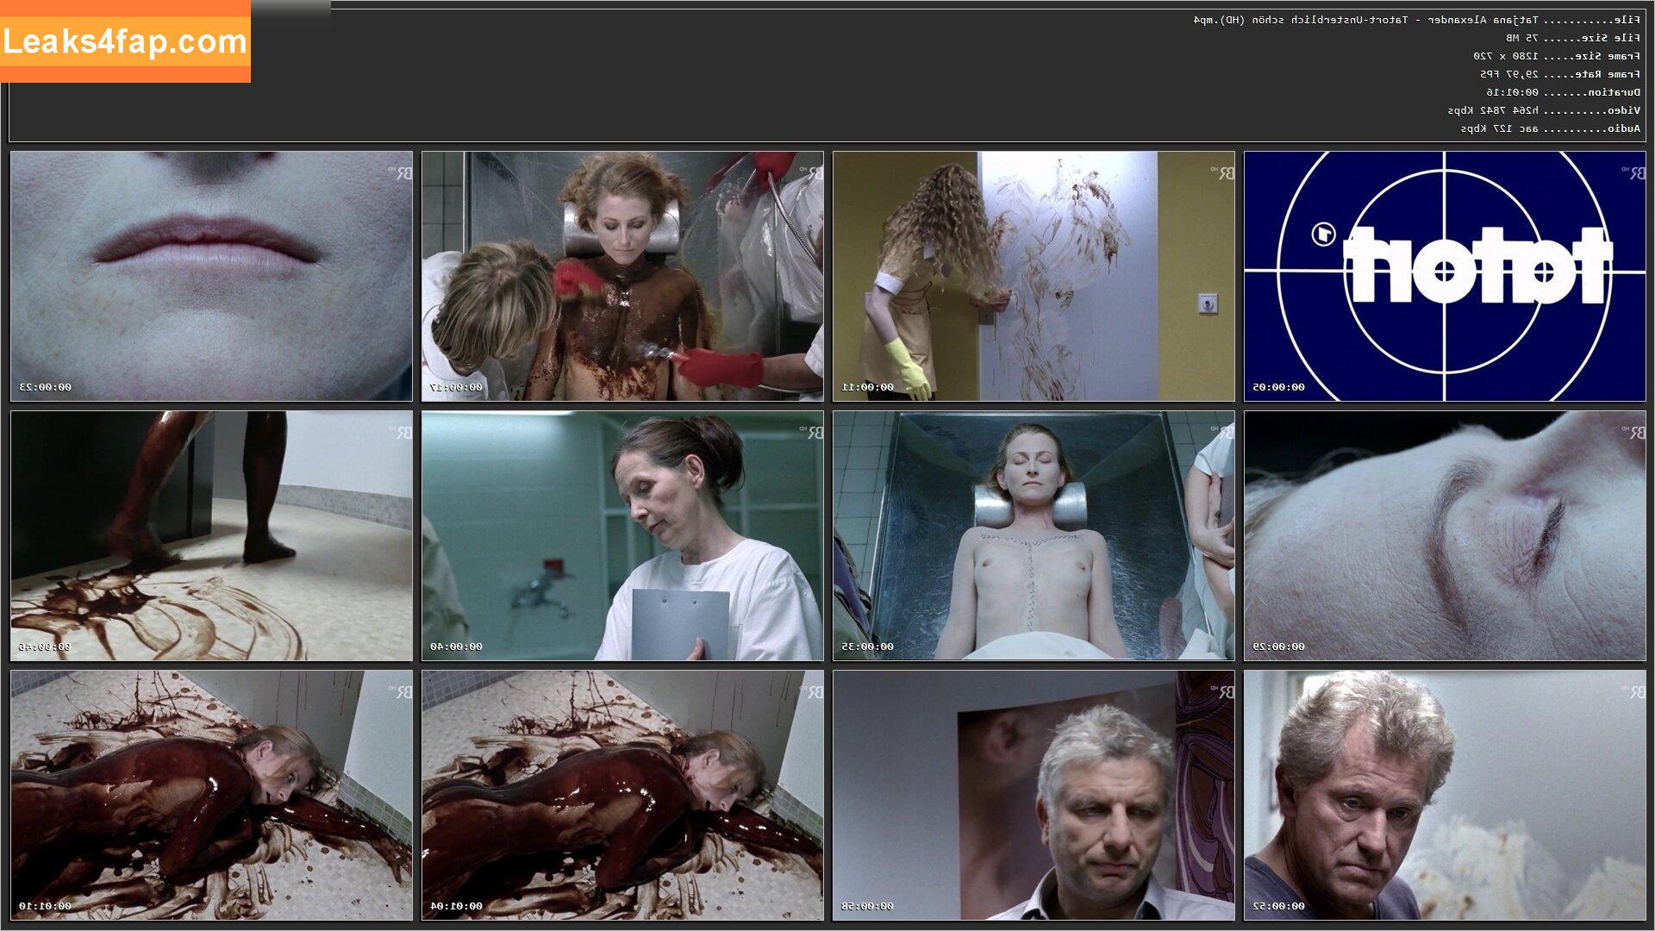Select the thumbnail stamped 00:01:10
Screen dimensions: 1655x931
(211, 795)
